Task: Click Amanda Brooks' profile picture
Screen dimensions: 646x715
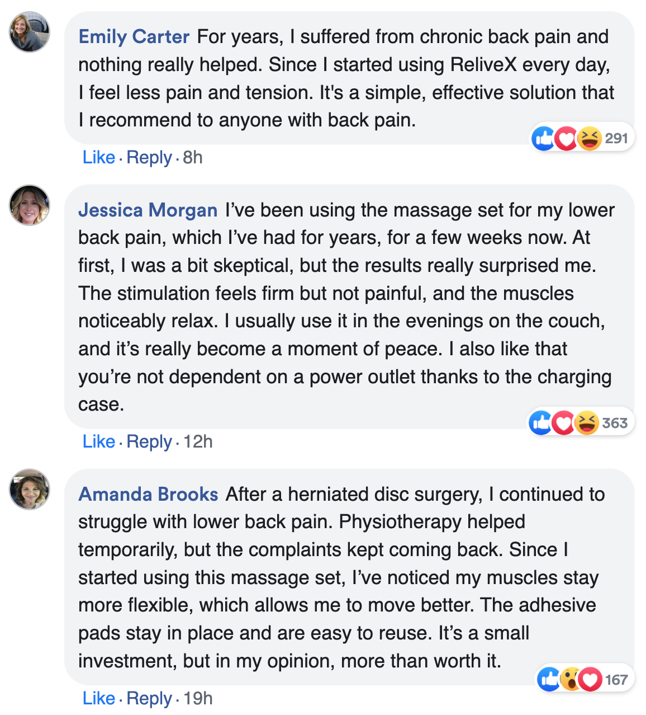Action: [30, 490]
